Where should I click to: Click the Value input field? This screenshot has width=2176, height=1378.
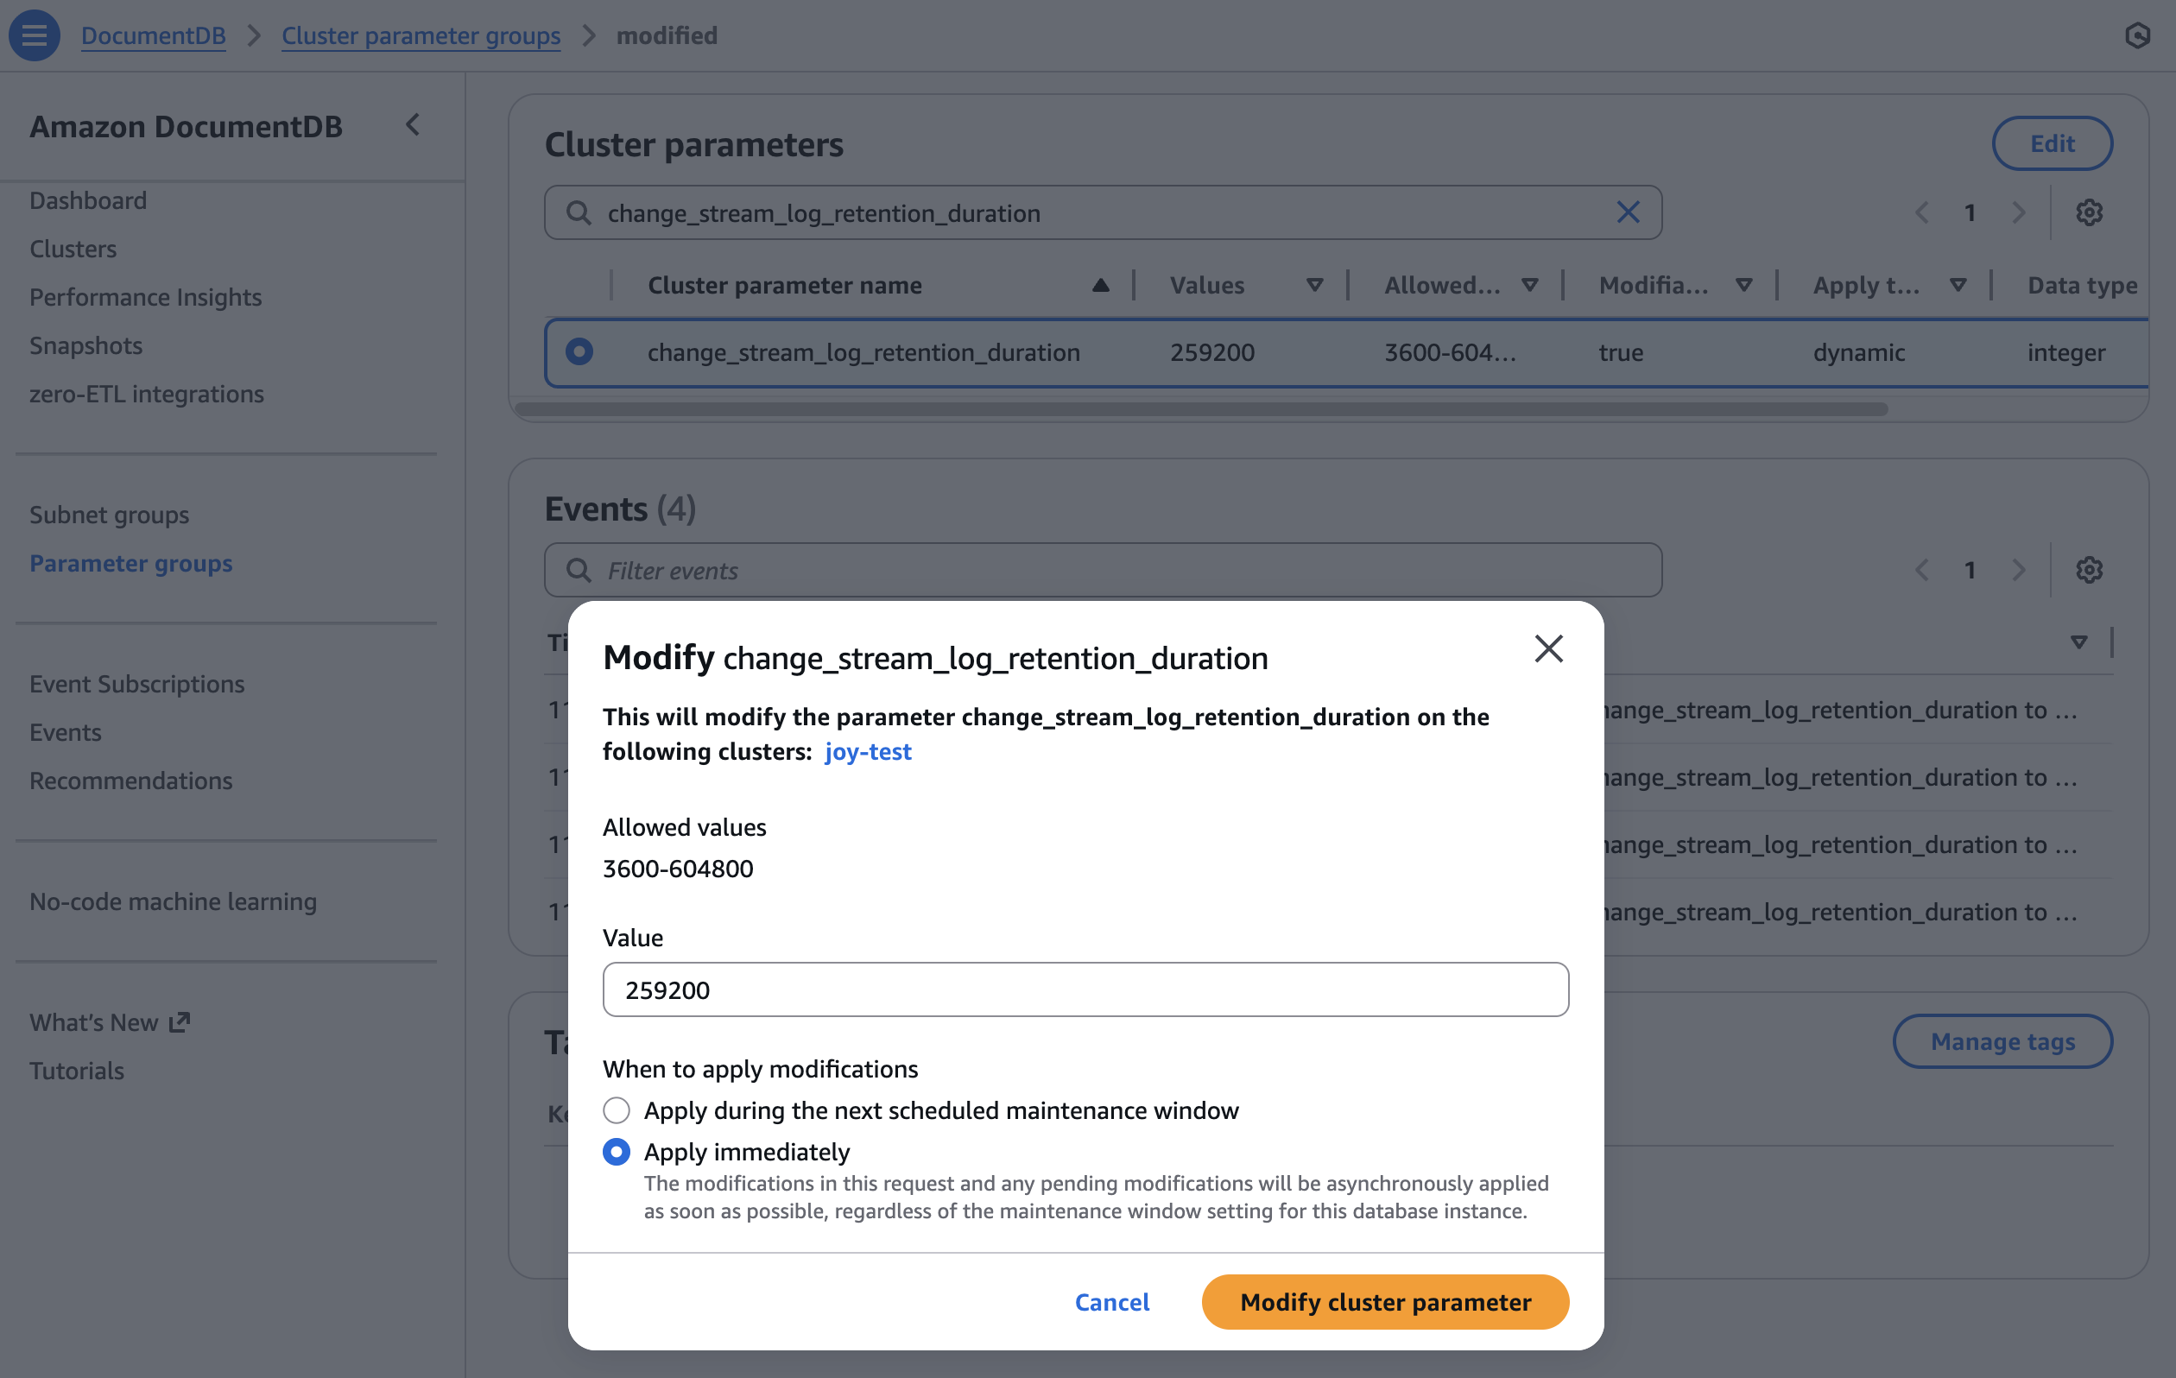click(x=1085, y=989)
